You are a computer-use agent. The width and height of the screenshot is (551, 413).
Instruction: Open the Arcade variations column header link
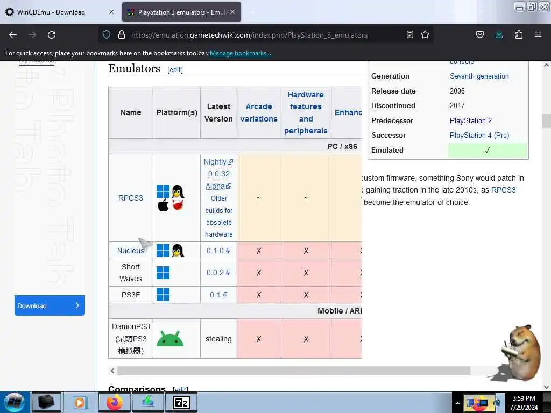pyautogui.click(x=259, y=113)
